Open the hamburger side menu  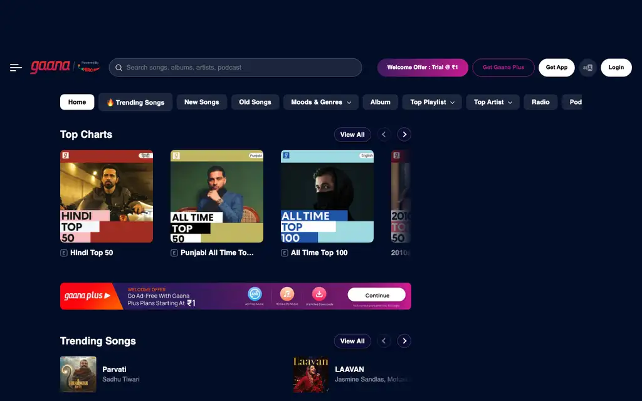(16, 68)
